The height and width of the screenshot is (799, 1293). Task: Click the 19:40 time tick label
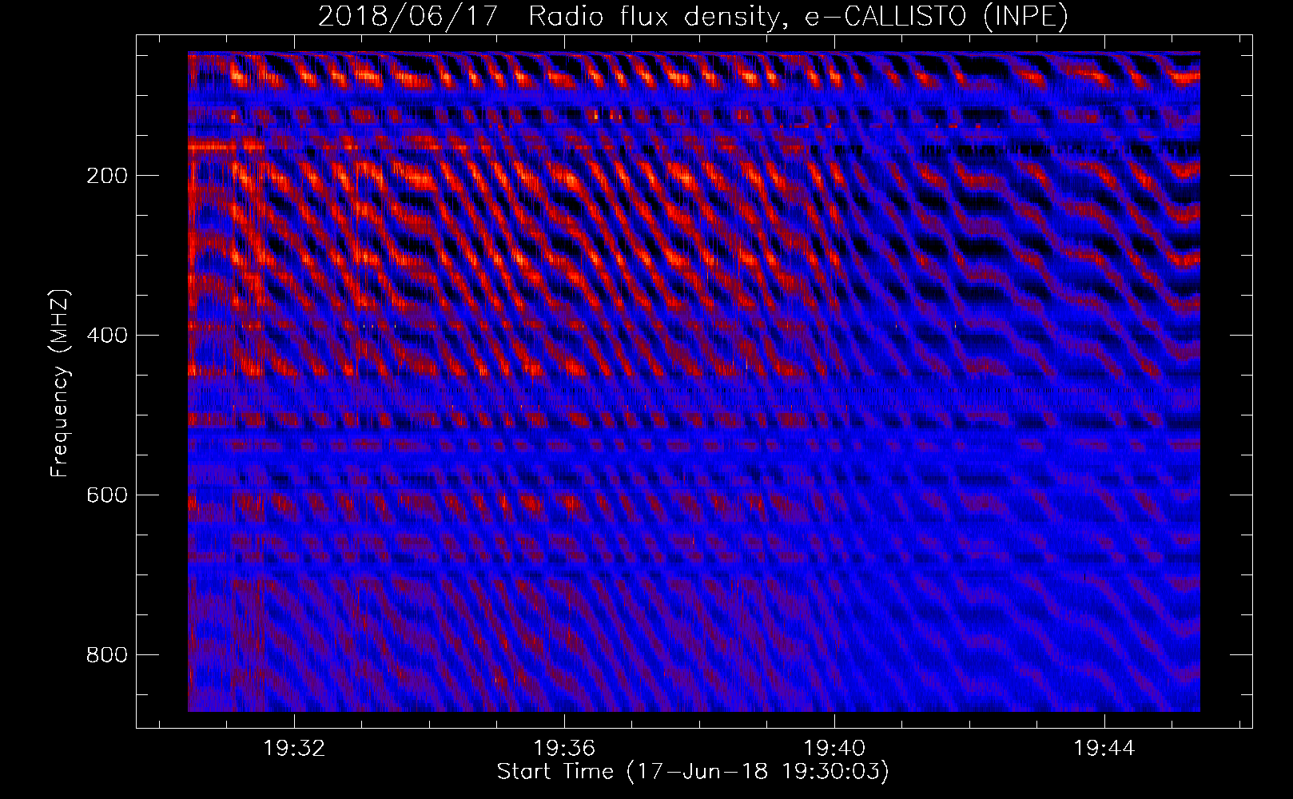834,749
